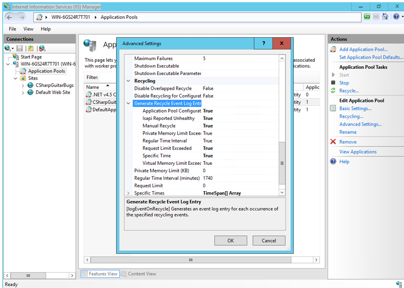The height and width of the screenshot is (288, 404).
Task: Click the blue Help question mark icon
Action: point(333,162)
